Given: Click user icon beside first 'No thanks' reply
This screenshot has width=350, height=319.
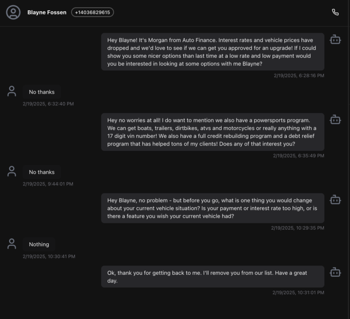Looking at the screenshot, I should click(12, 91).
